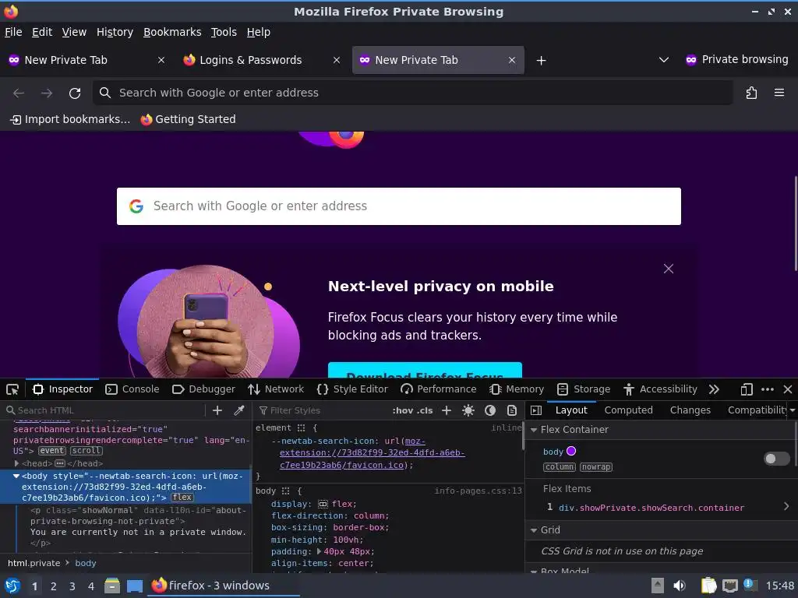Open devtools three-dot options menu
This screenshot has width=798, height=598.
pyautogui.click(x=768, y=389)
